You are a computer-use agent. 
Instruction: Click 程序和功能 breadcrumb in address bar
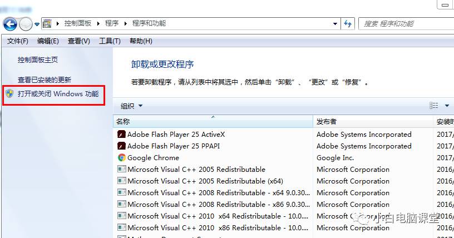tap(149, 23)
